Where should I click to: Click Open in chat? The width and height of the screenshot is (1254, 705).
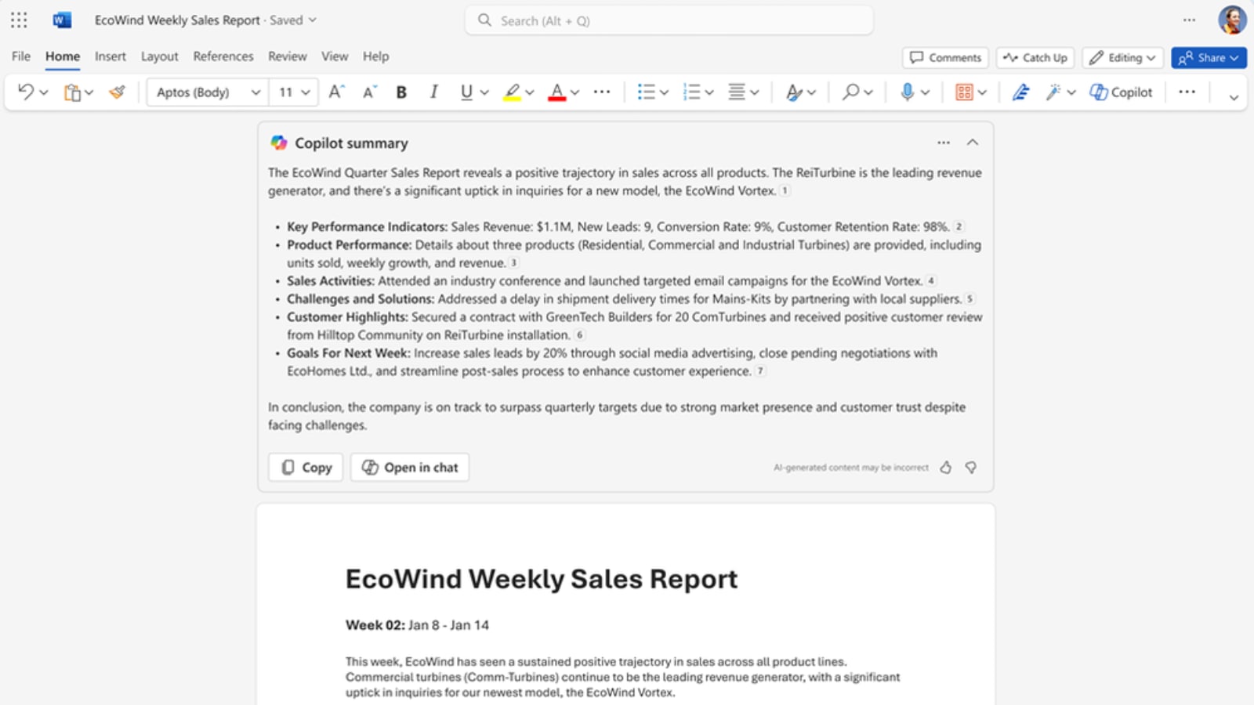(409, 467)
